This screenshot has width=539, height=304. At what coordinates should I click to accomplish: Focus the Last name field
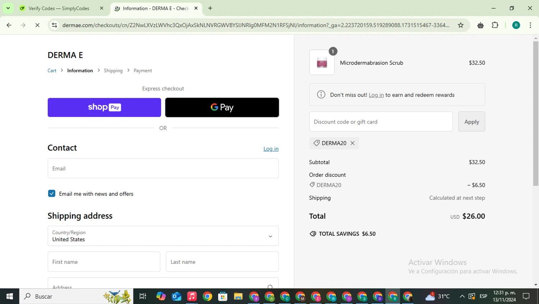click(x=222, y=262)
